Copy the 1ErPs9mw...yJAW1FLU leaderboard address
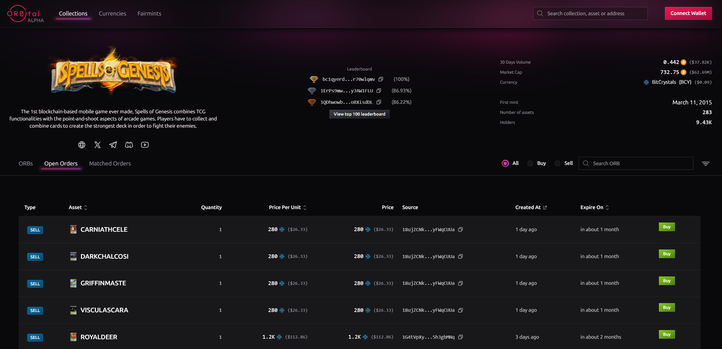The image size is (722, 349). 379,91
